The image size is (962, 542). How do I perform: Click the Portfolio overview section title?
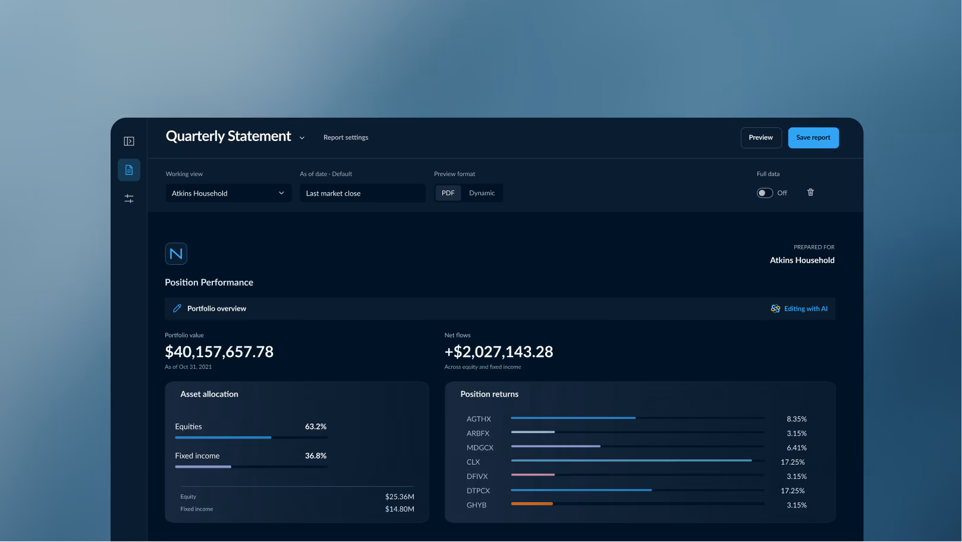click(216, 309)
